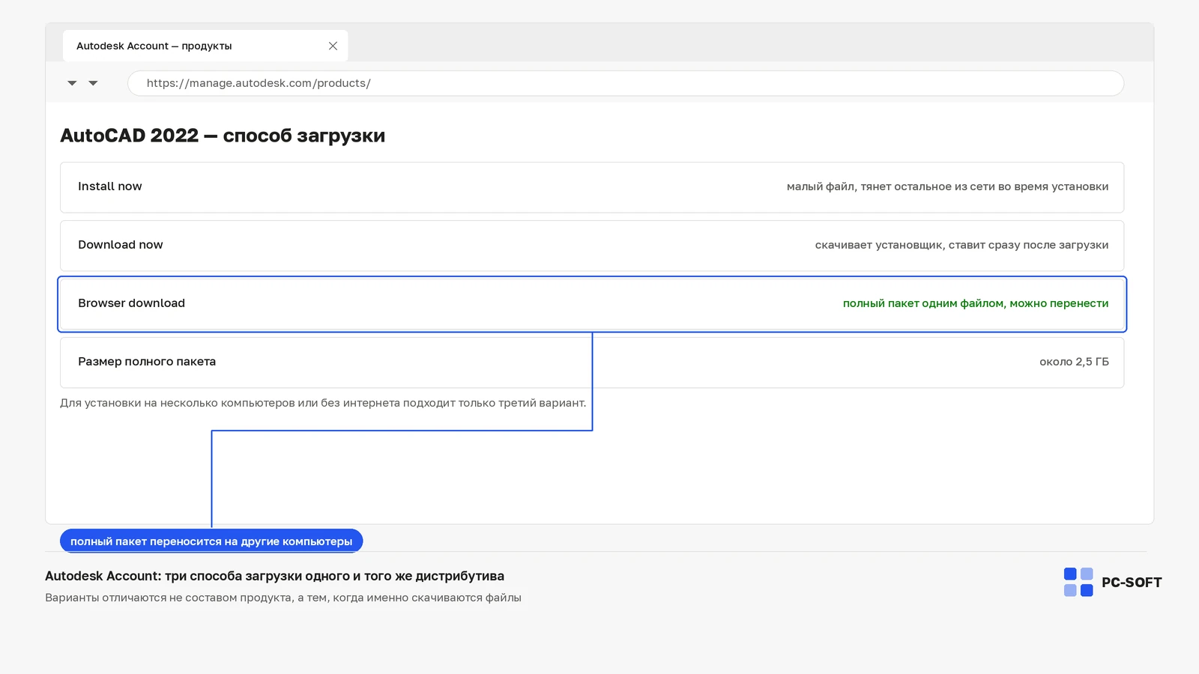Click the size value "около 2,5 ГБ"

pyautogui.click(x=1074, y=362)
